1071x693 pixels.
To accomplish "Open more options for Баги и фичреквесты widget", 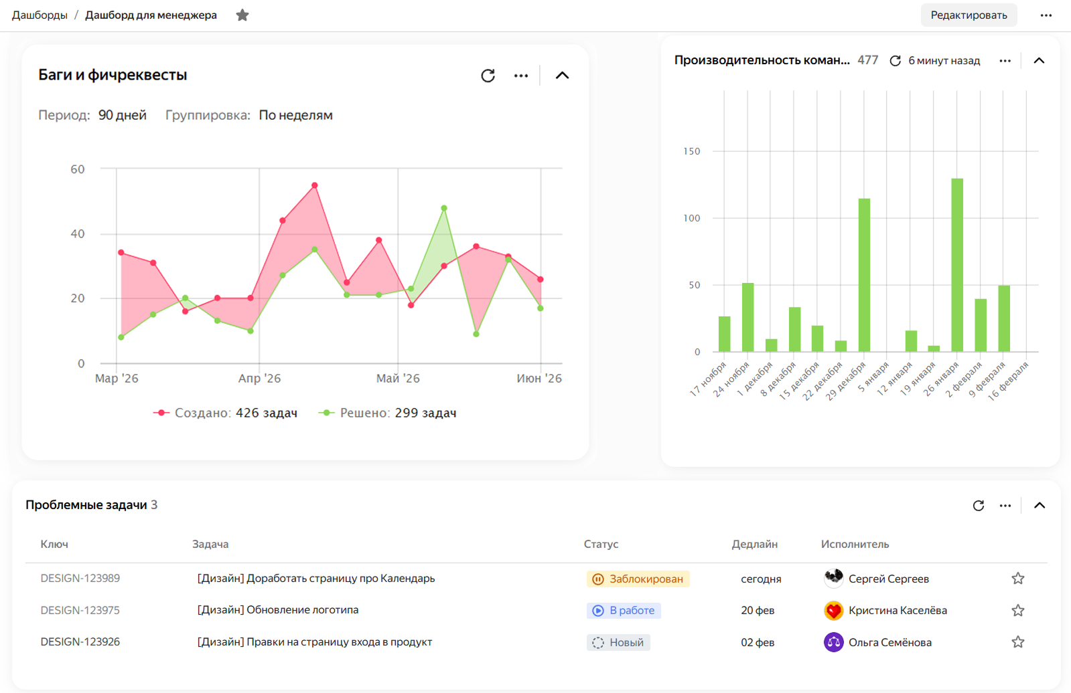I will coord(521,76).
